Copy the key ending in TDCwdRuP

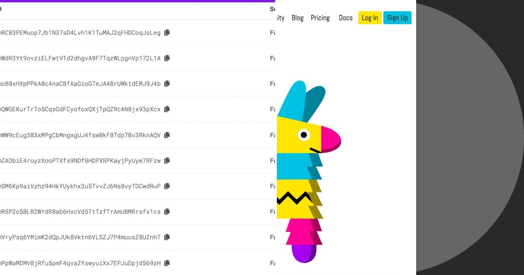pyautogui.click(x=166, y=186)
